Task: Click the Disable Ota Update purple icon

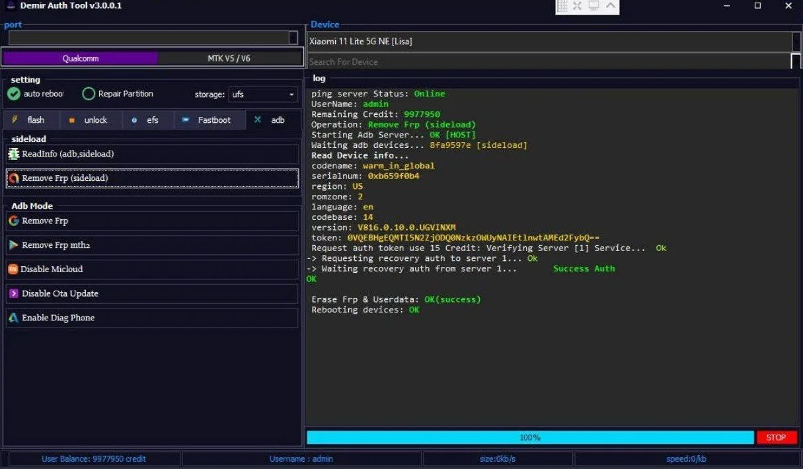Action: pos(14,293)
